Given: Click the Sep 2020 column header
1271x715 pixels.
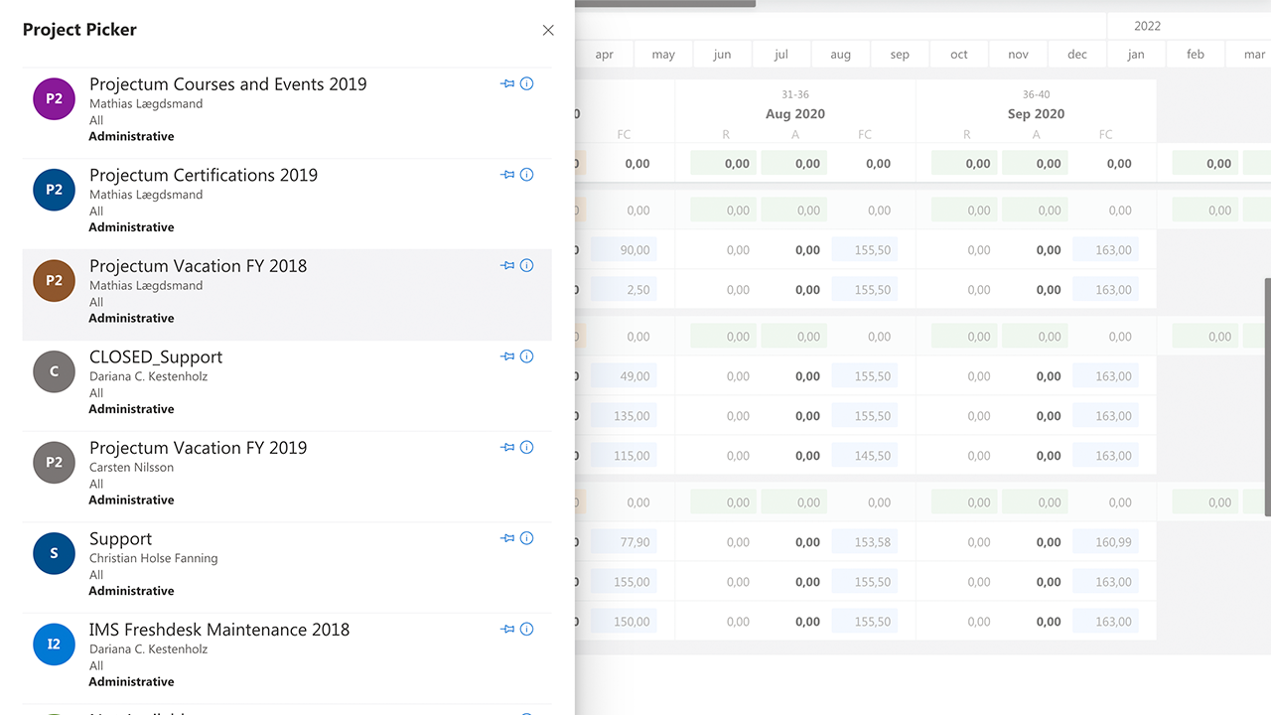Looking at the screenshot, I should (1036, 114).
